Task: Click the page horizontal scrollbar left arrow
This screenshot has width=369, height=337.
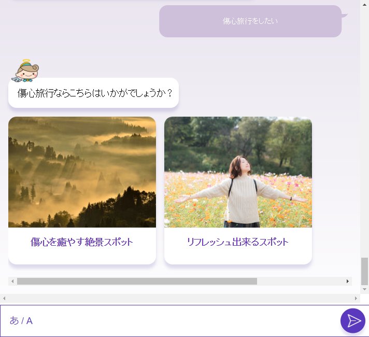Action: pyautogui.click(x=4, y=299)
